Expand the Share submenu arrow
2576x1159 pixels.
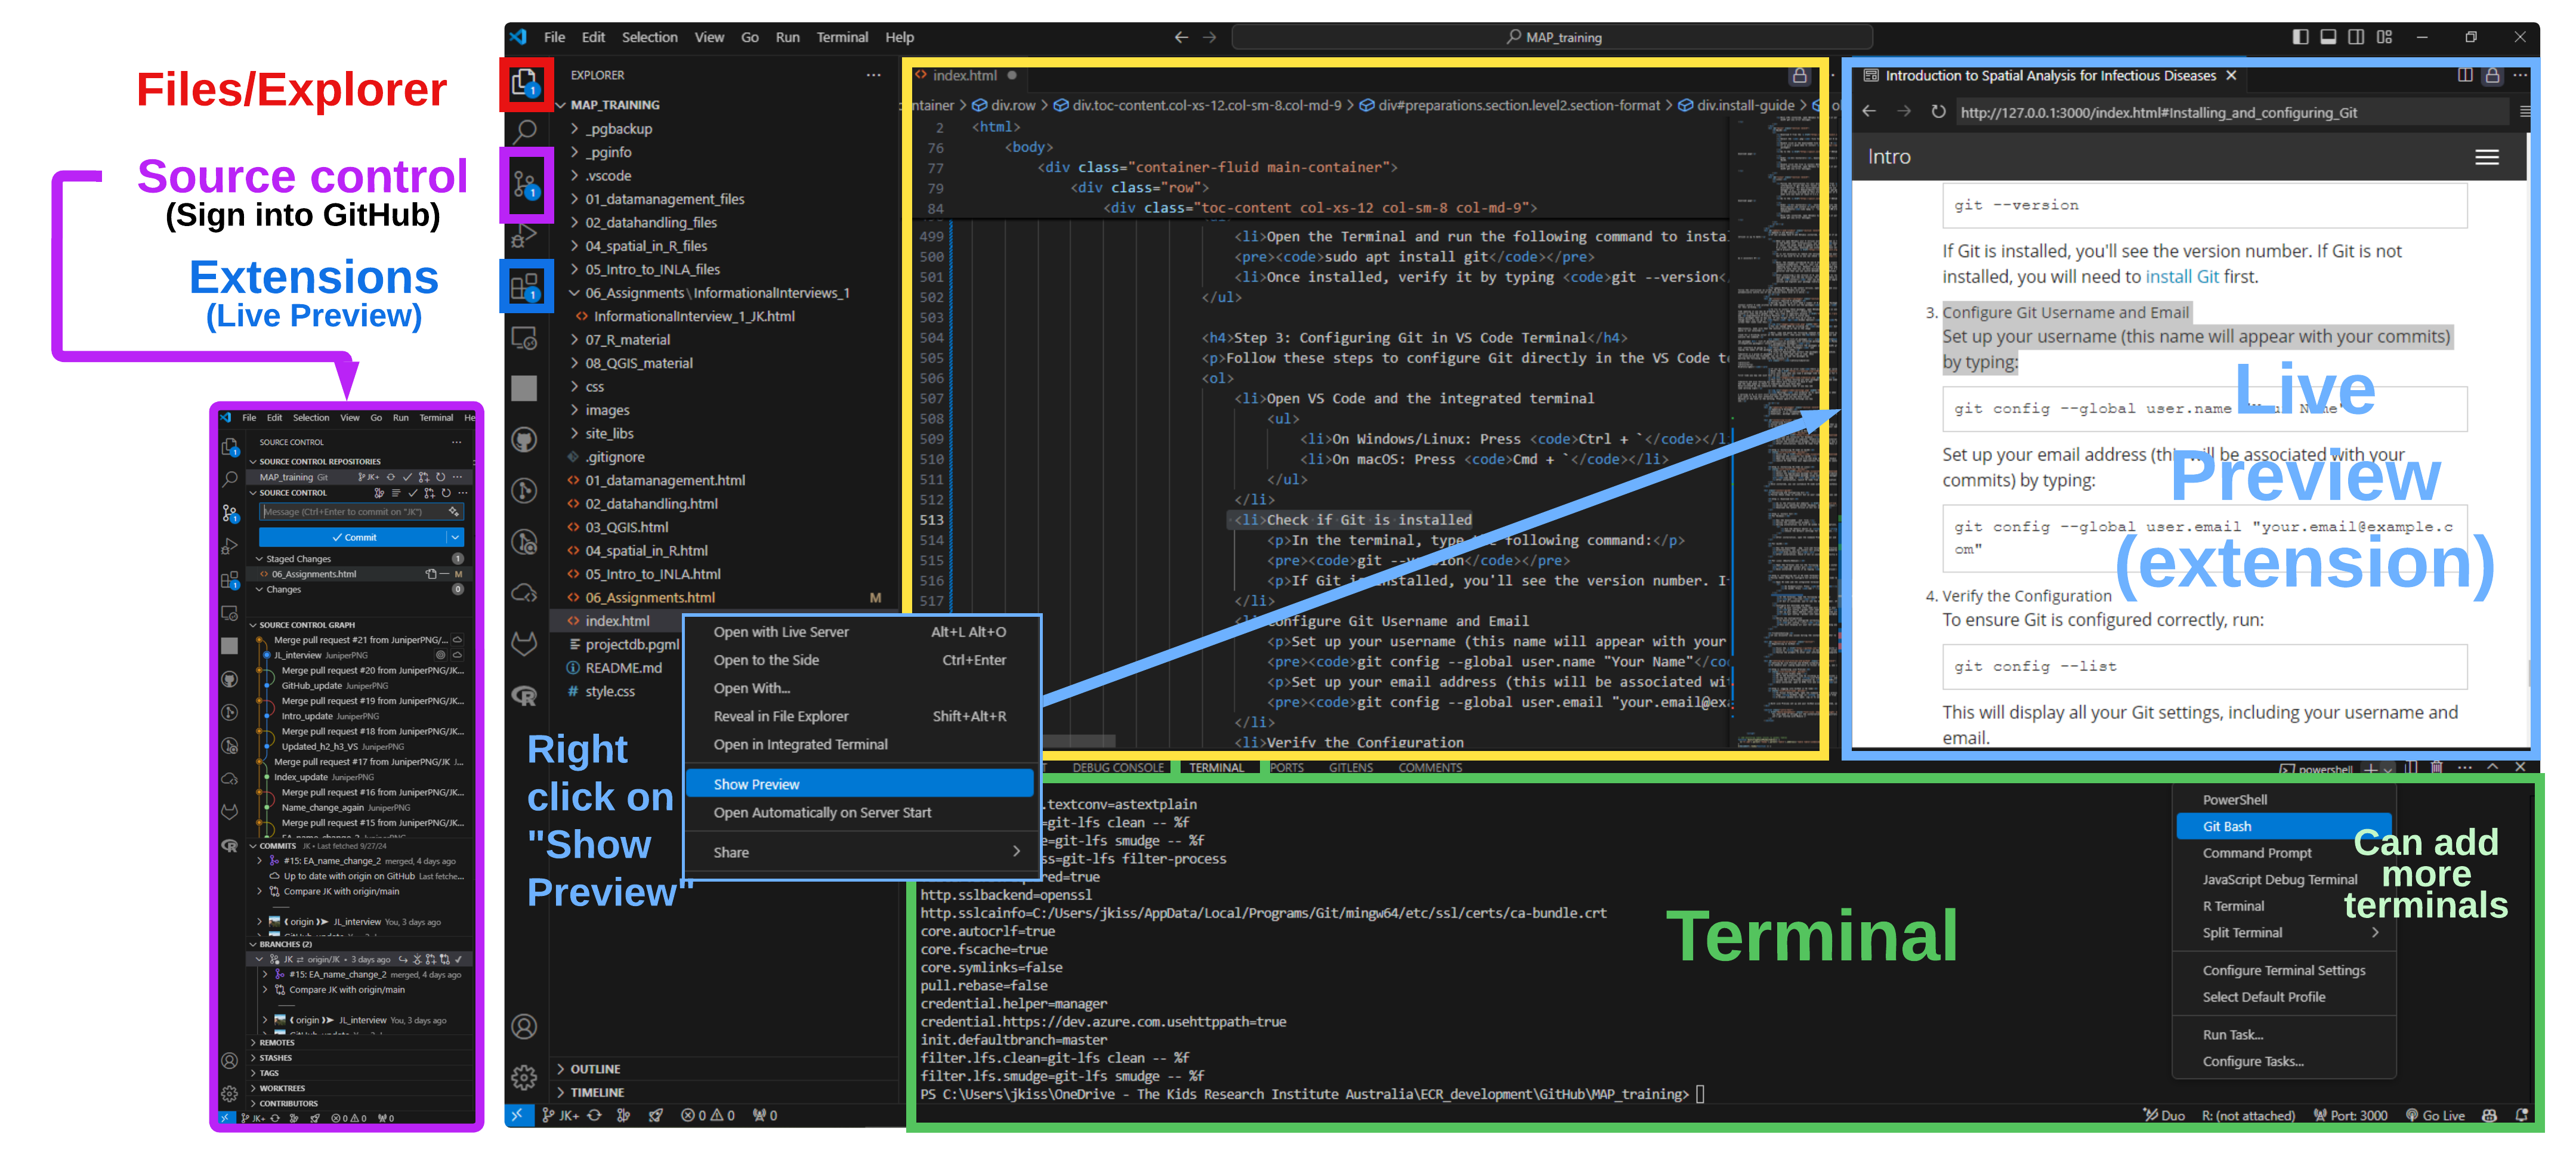(1017, 852)
